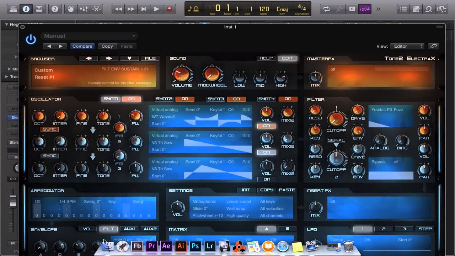Select the LFO STEP tab
Viewport: 455px width, 256px height.
(425, 229)
